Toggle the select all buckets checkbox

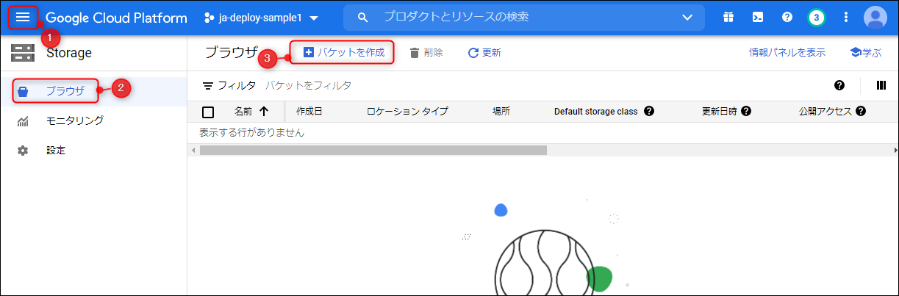[x=208, y=112]
